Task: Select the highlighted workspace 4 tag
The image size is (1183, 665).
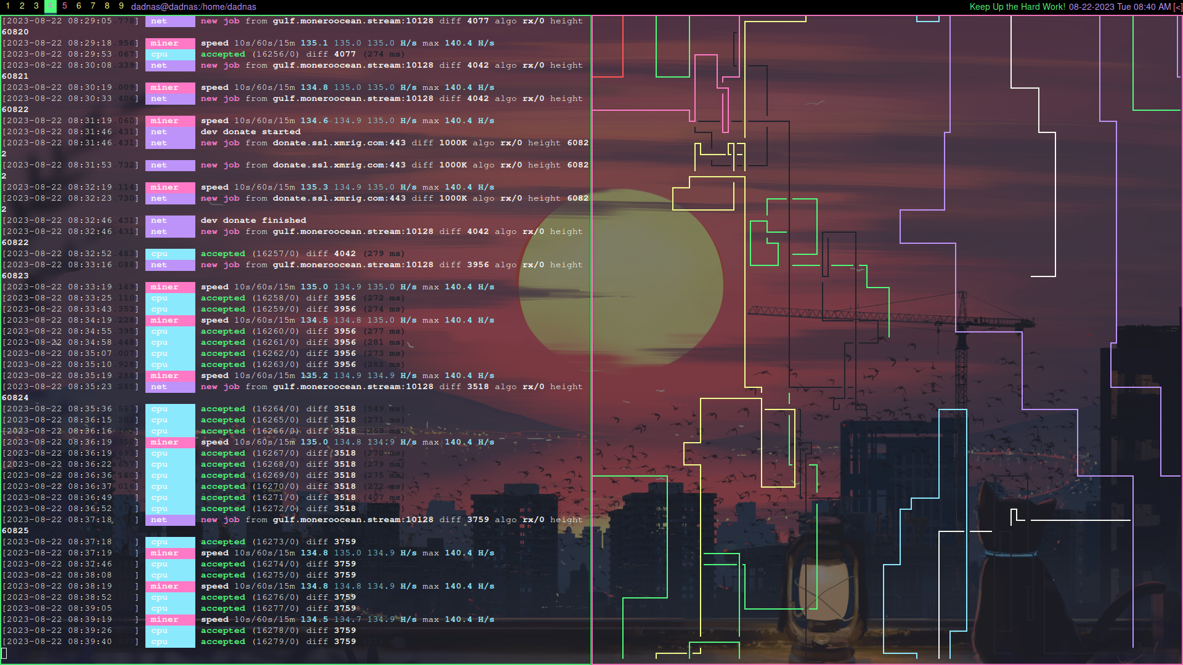Action: click(51, 6)
